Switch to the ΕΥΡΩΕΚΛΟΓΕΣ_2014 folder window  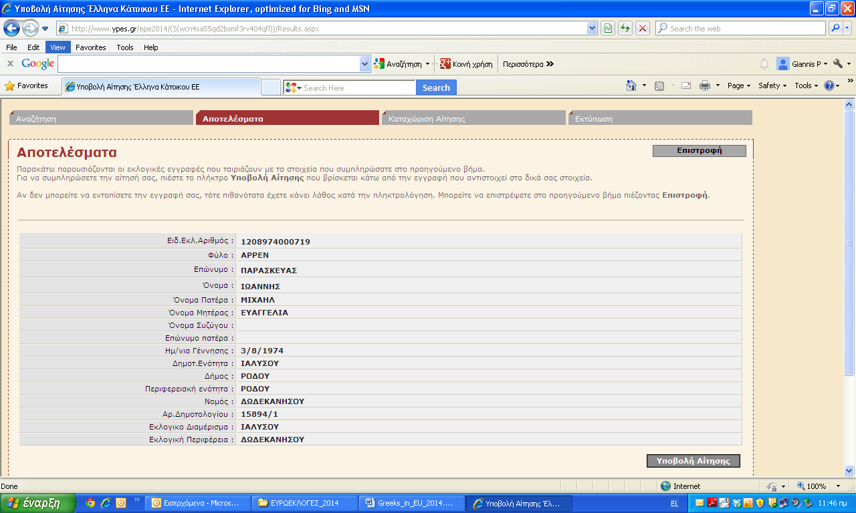pyautogui.click(x=305, y=503)
